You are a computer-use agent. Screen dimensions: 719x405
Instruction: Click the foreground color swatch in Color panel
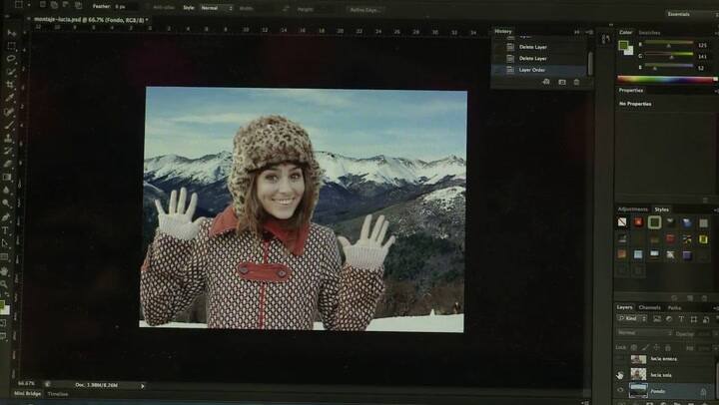coord(623,45)
